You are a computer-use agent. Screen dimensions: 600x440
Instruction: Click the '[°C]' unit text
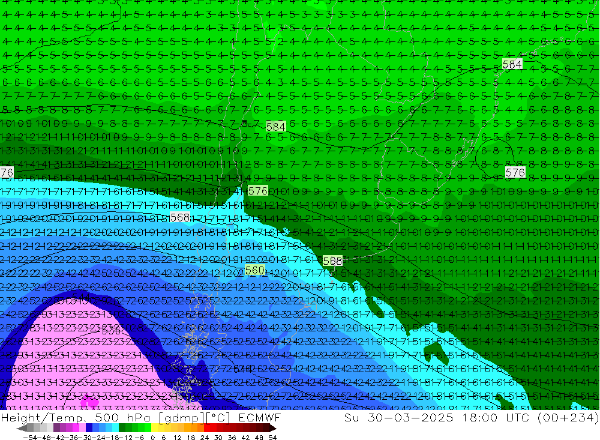click(218, 417)
